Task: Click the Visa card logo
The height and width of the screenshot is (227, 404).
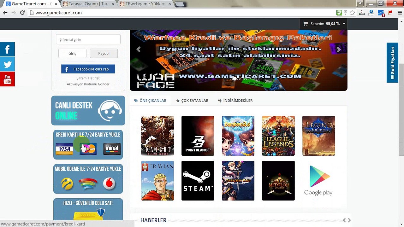Action: pos(64,149)
